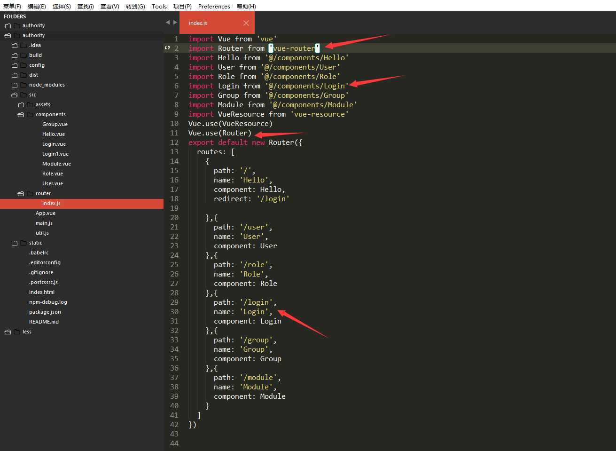Open User.vue in the sidebar
This screenshot has height=451, width=616.
[x=53, y=184]
